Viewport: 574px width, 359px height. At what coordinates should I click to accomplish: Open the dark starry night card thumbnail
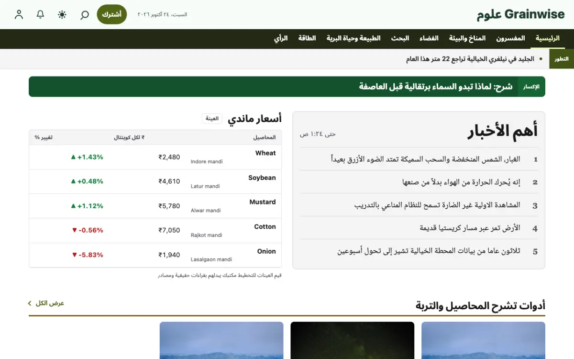pos(352,340)
